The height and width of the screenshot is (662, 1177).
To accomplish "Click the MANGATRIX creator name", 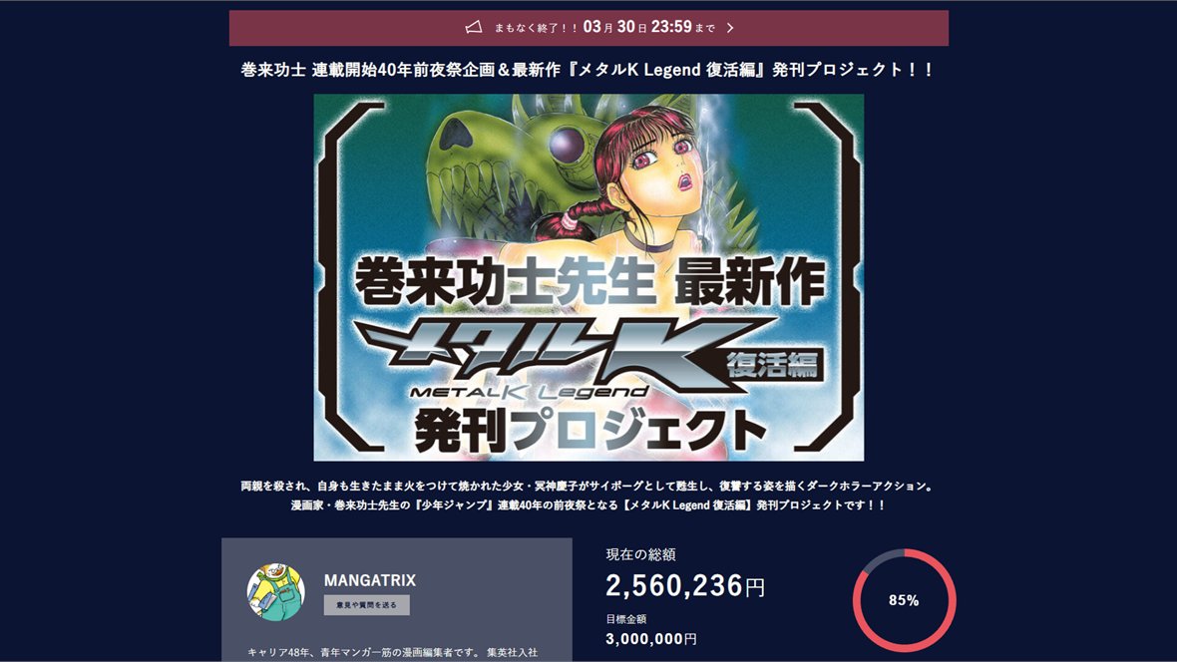I will (369, 580).
